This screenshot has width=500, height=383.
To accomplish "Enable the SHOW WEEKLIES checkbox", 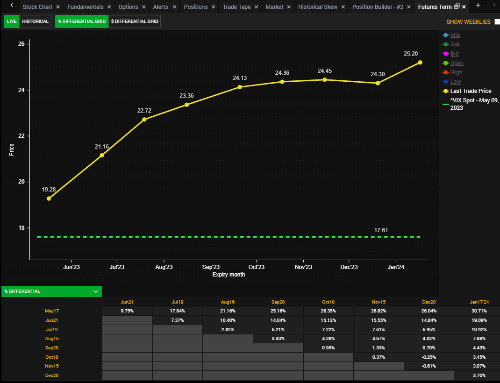I will (x=497, y=21).
